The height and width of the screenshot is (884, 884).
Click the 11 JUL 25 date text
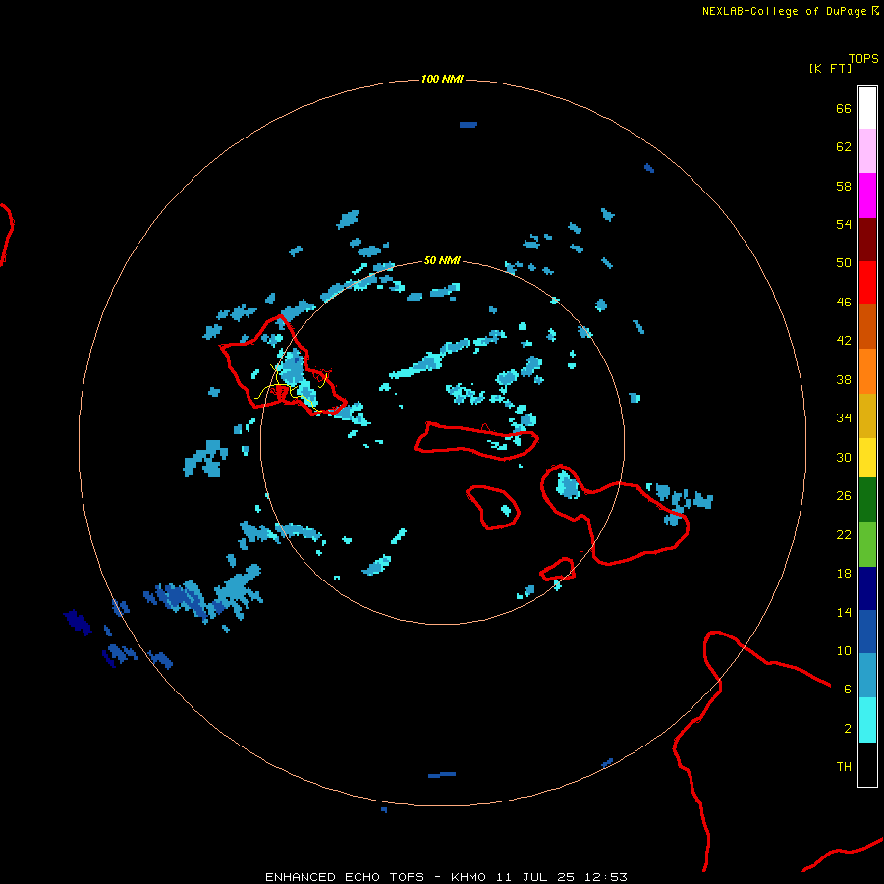[535, 877]
